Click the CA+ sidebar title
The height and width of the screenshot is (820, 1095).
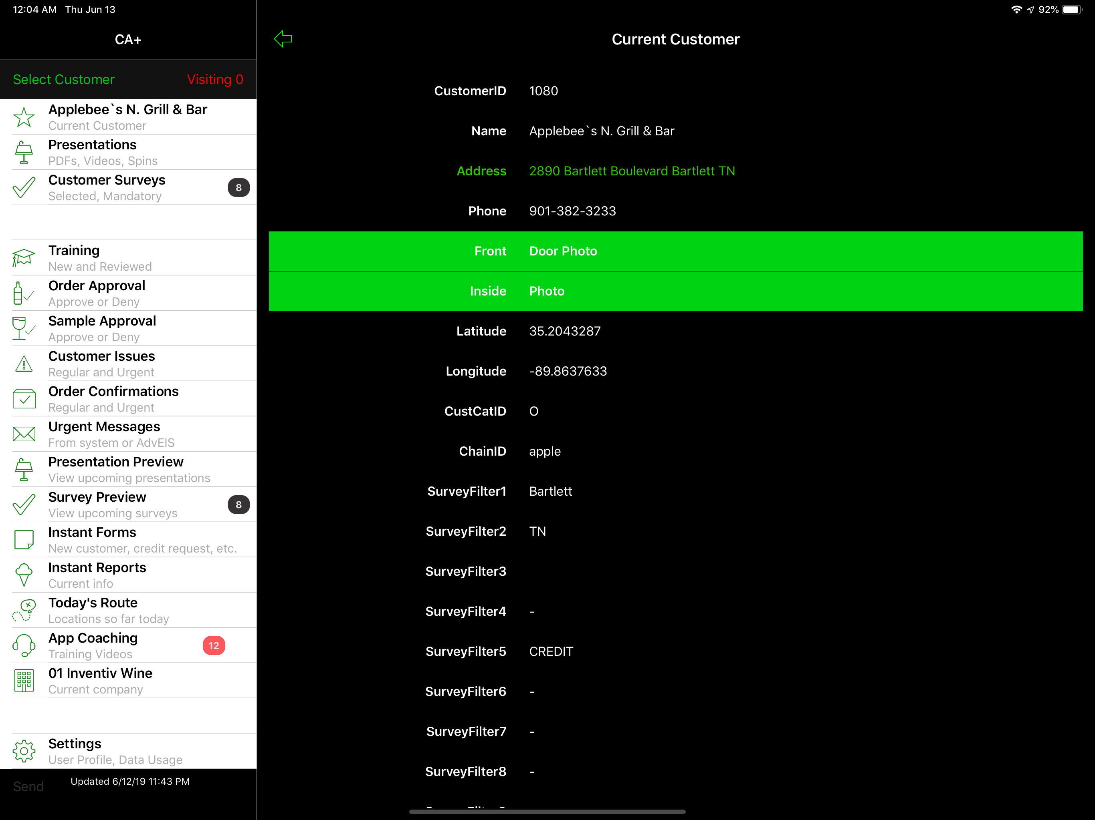(x=128, y=39)
